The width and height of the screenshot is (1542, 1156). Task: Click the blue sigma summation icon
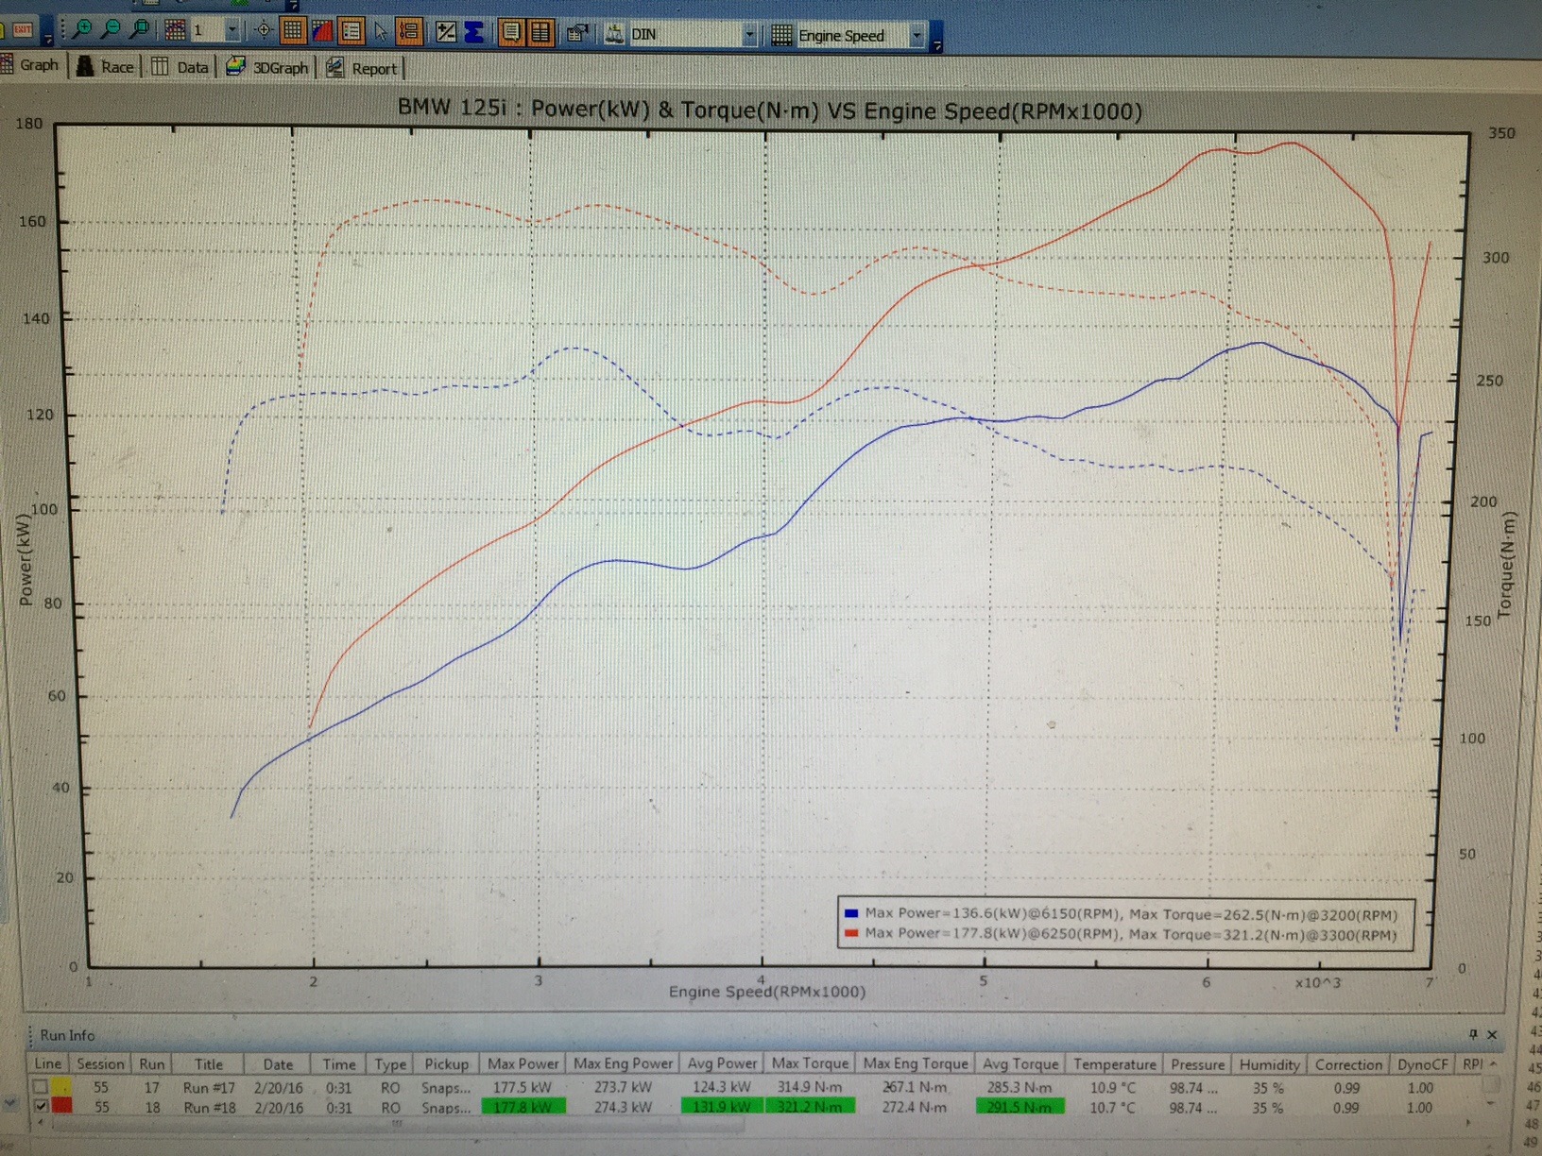click(473, 32)
